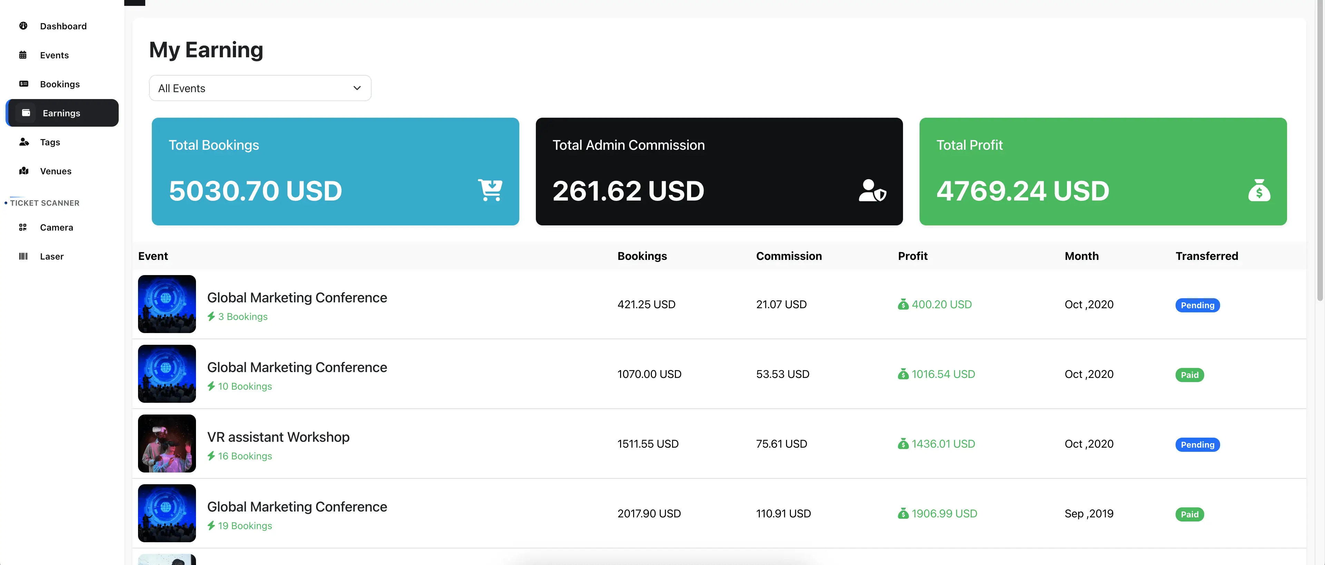The image size is (1325, 565).
Task: Expand the event filter chevron
Action: point(357,88)
